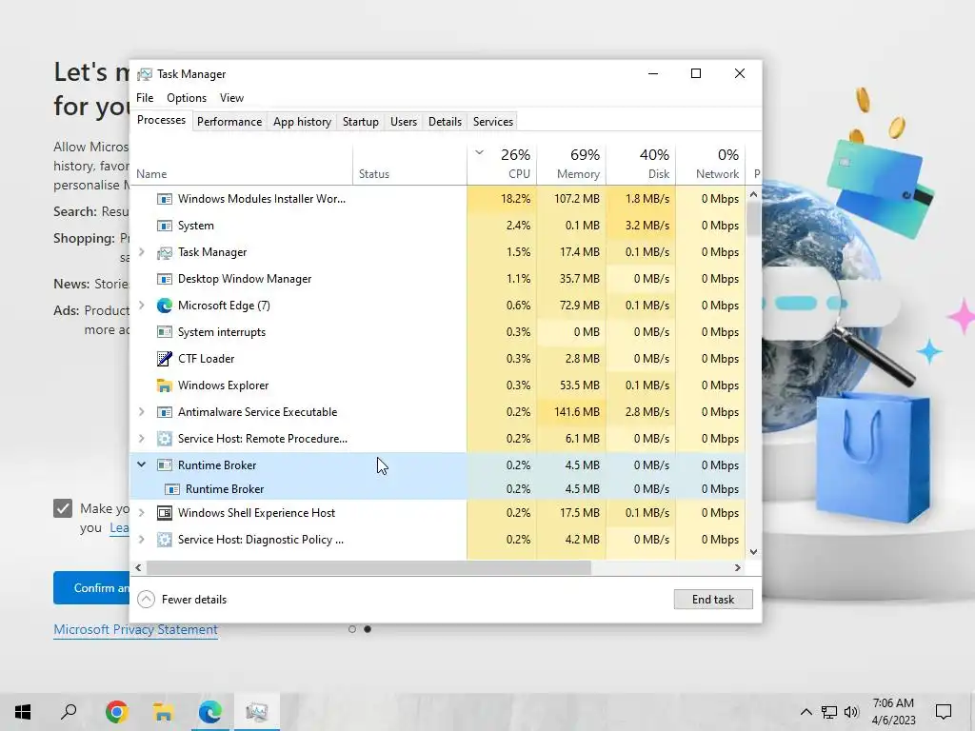Viewport: 975px width, 731px height.
Task: Open the Windows Start menu
Action: coord(23,712)
